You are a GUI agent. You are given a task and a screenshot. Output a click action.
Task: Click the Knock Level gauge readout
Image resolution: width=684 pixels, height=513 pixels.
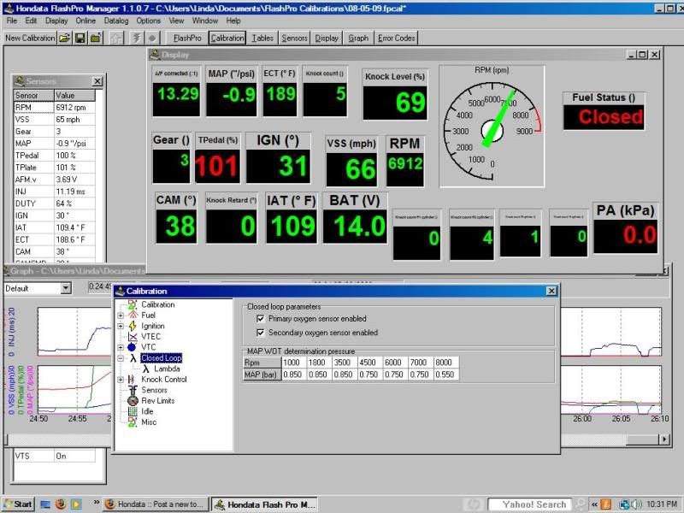coord(395,103)
